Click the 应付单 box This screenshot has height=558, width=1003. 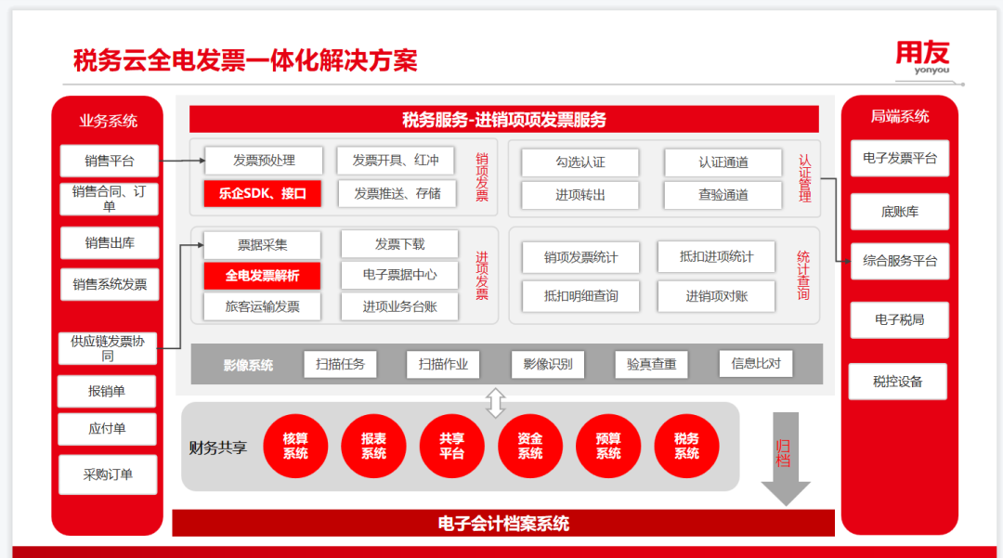coord(107,429)
